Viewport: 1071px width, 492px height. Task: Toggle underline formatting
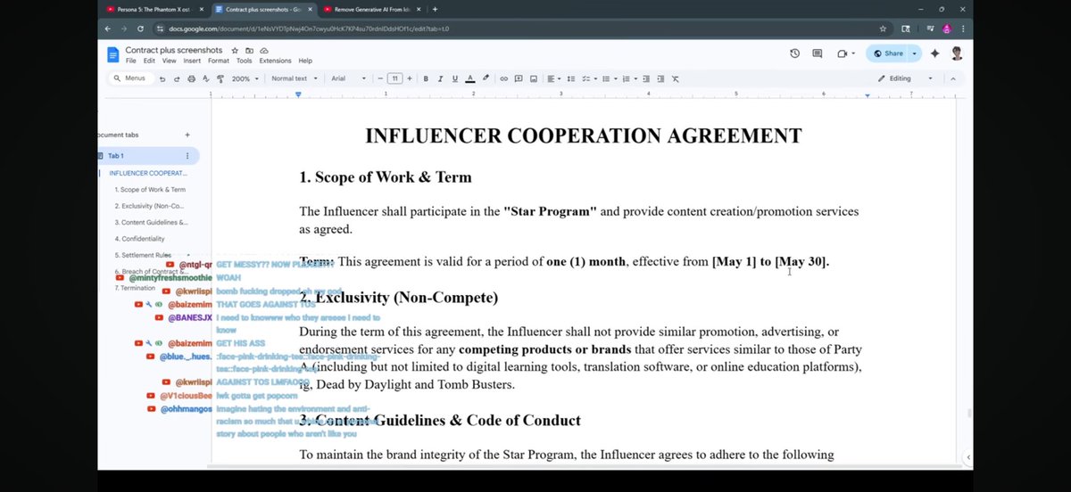click(x=454, y=78)
